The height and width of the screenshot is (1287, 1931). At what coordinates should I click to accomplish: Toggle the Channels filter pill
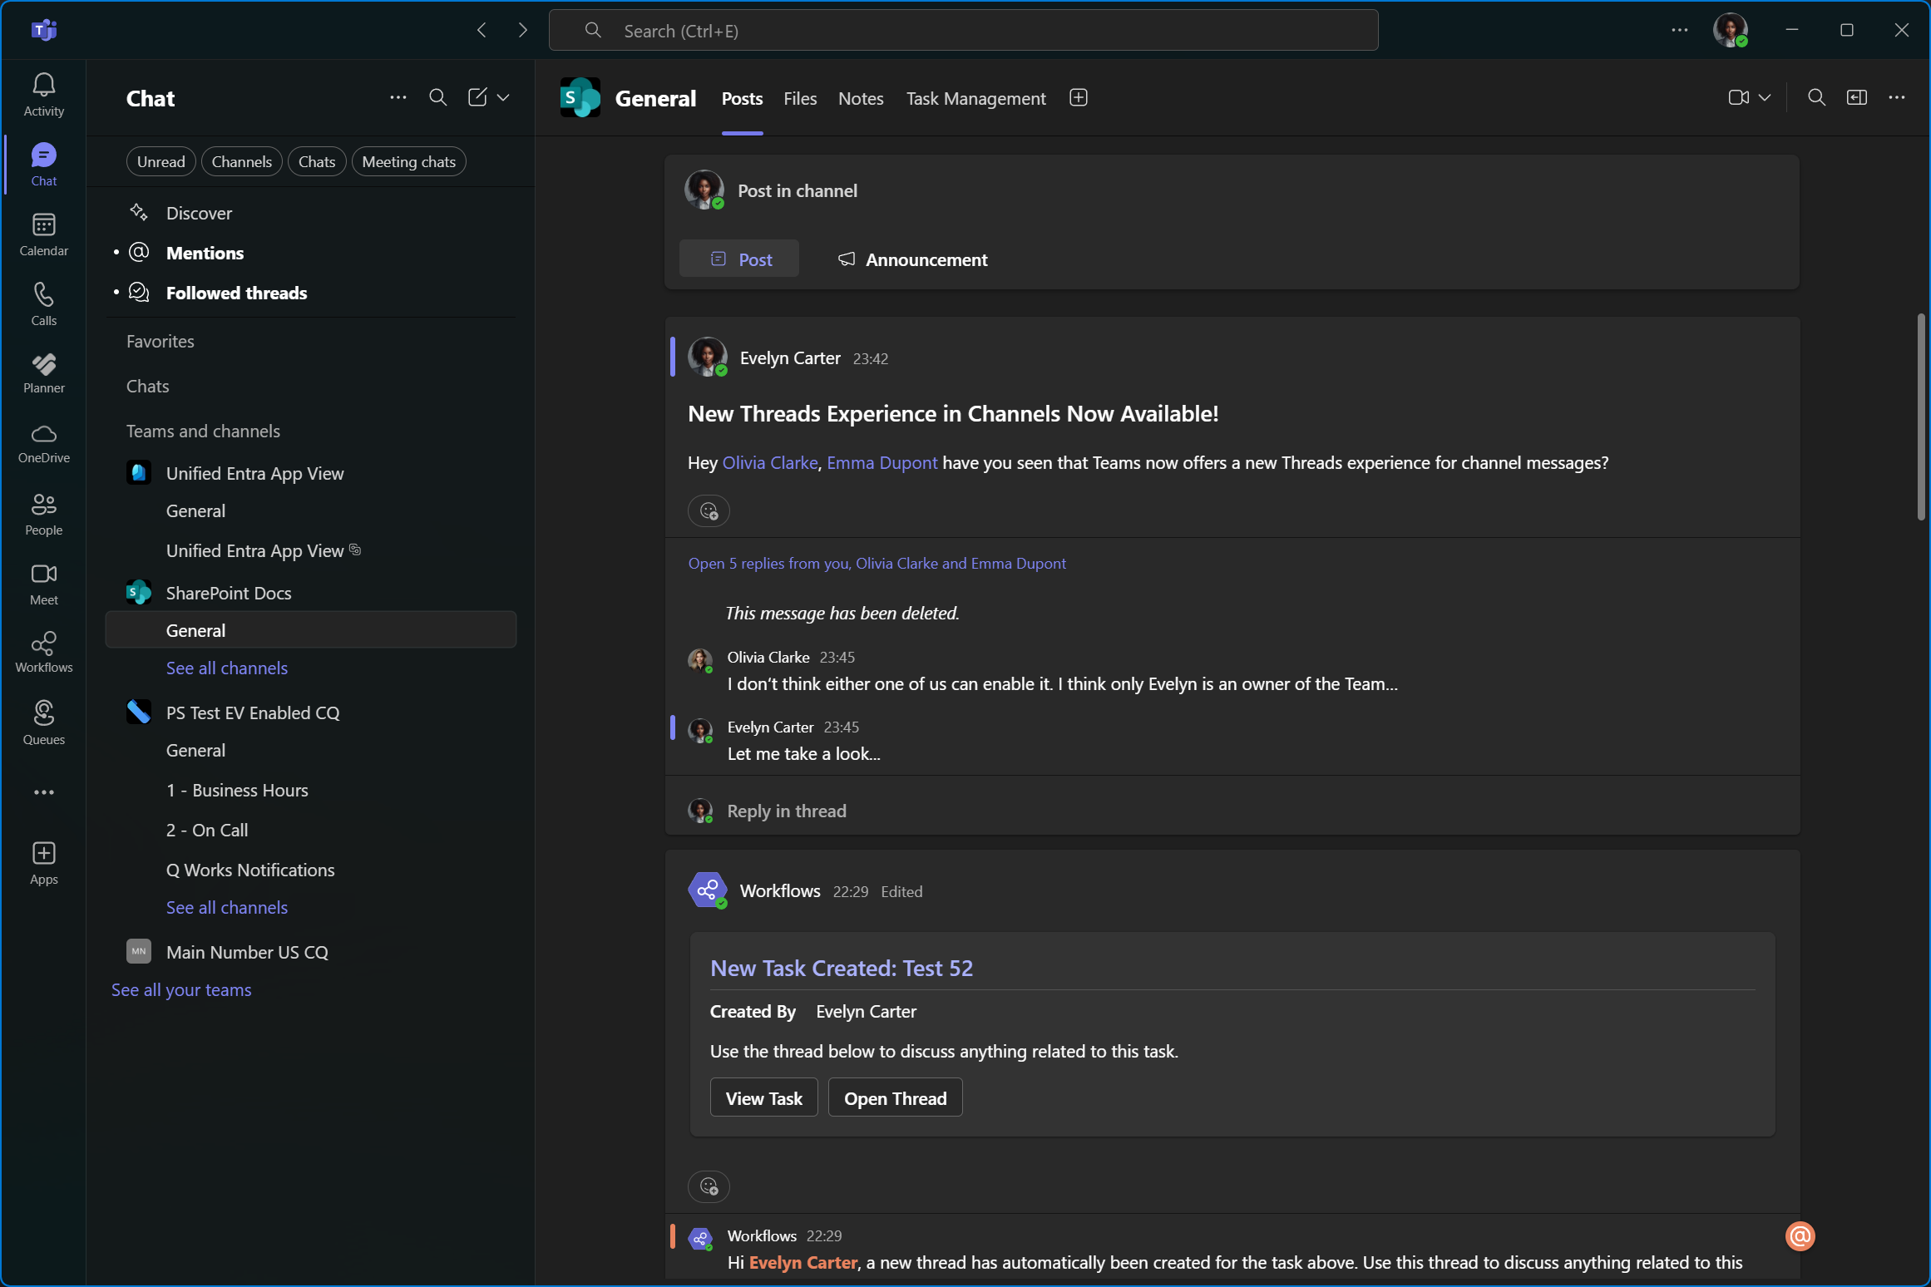pyautogui.click(x=241, y=161)
